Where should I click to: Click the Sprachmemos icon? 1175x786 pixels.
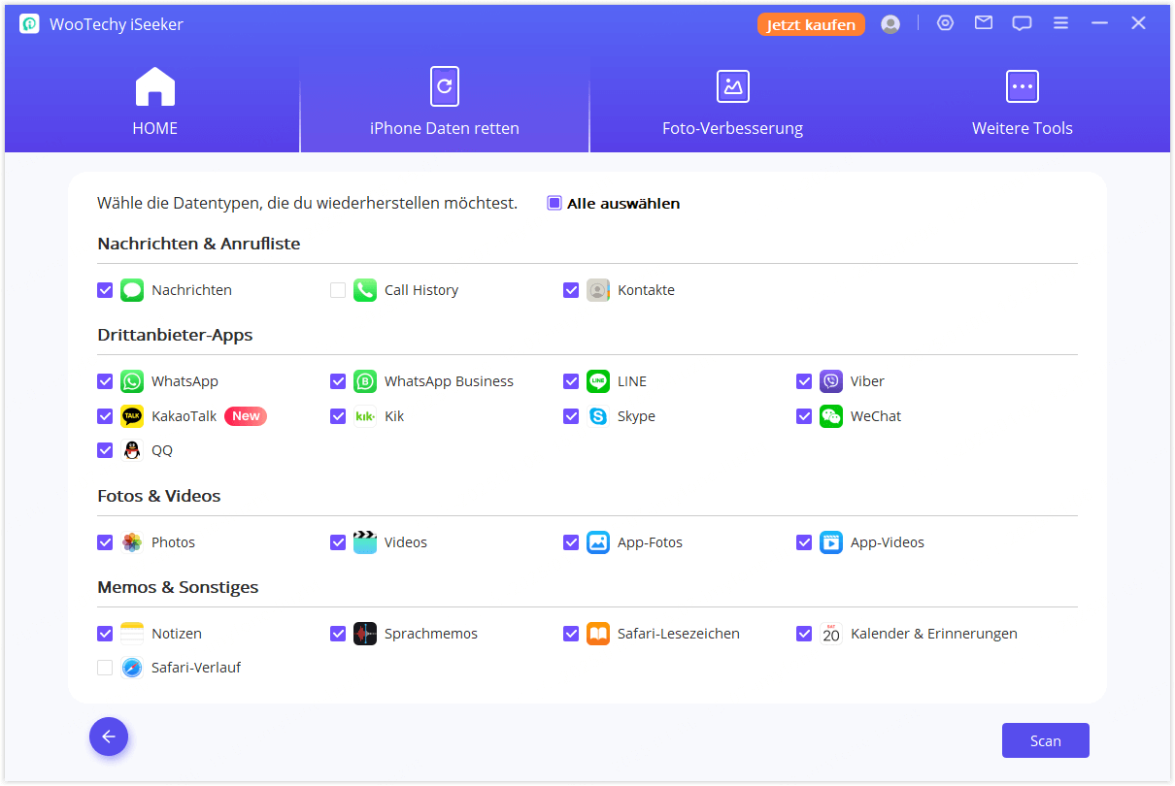(x=365, y=634)
